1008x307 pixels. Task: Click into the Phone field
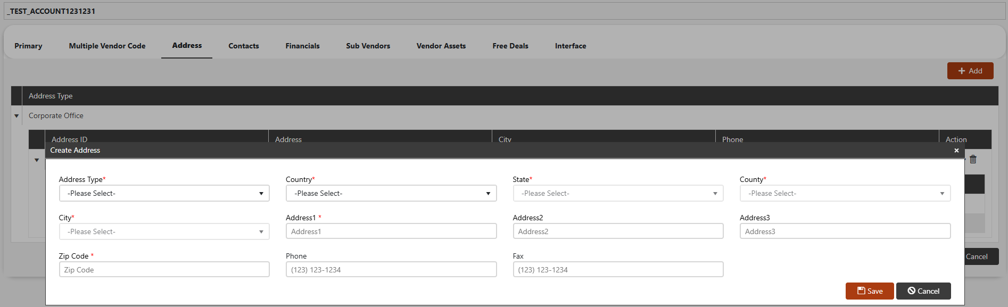pyautogui.click(x=391, y=270)
